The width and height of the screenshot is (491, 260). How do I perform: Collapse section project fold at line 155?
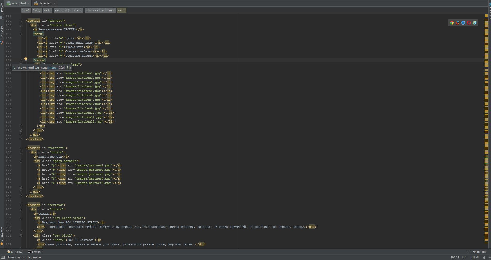[21, 21]
